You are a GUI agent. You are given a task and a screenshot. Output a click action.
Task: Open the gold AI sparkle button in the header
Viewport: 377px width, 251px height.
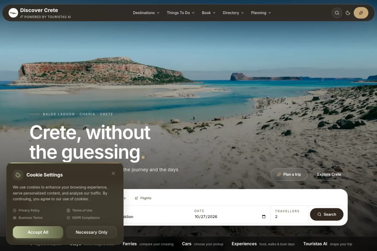coord(361,13)
